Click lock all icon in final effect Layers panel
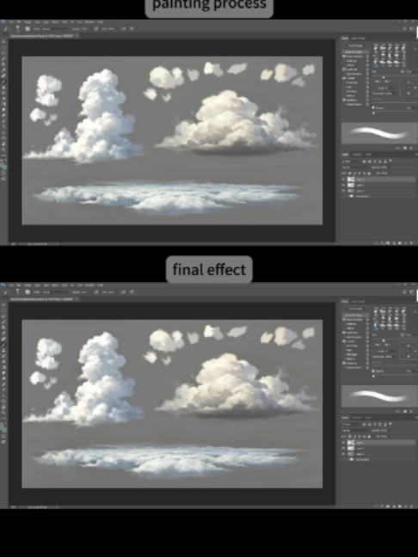This screenshot has height=557, width=418. tap(369, 436)
